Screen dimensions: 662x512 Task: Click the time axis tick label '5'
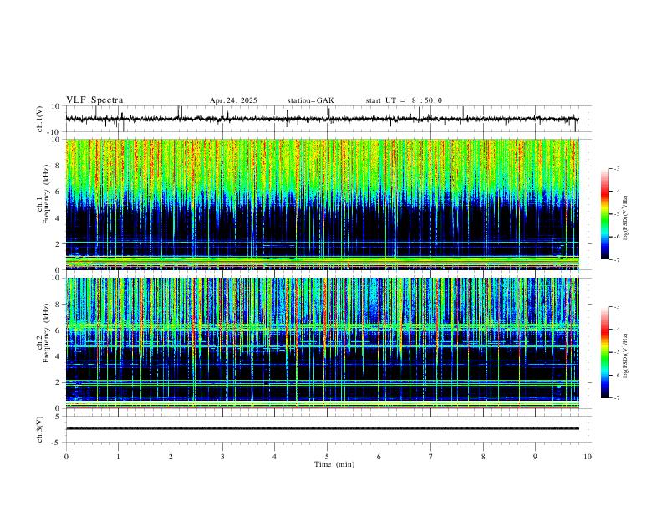pos(327,457)
